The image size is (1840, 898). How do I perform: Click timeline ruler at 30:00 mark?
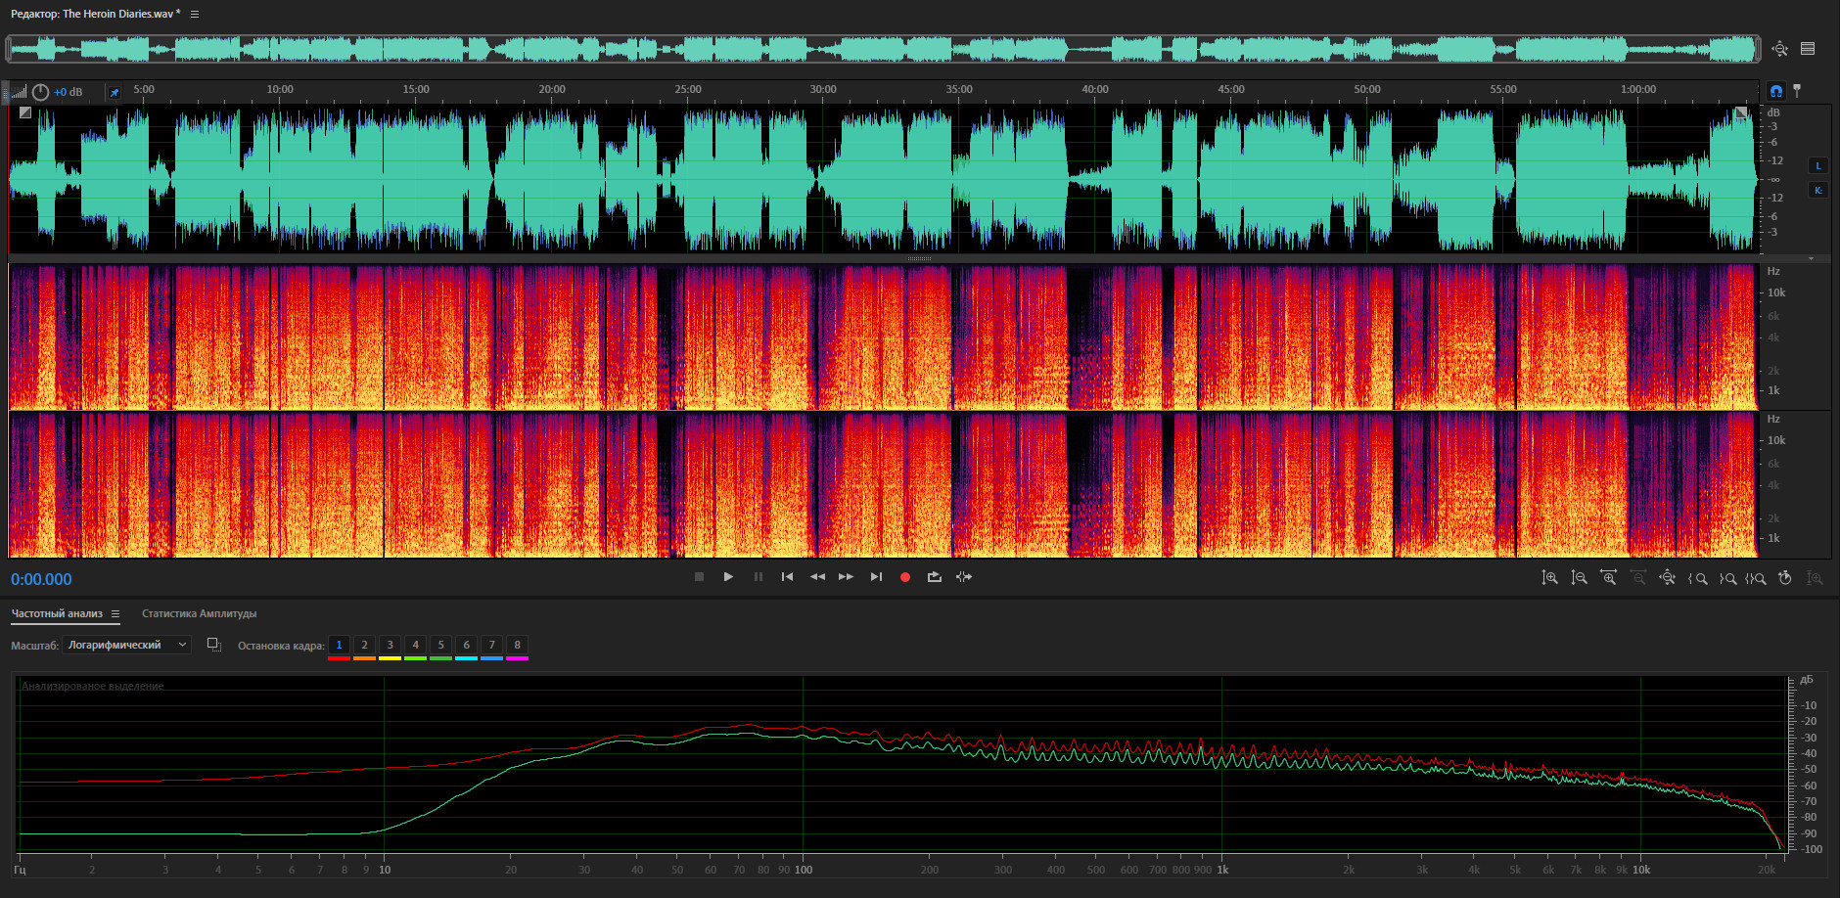[x=823, y=90]
